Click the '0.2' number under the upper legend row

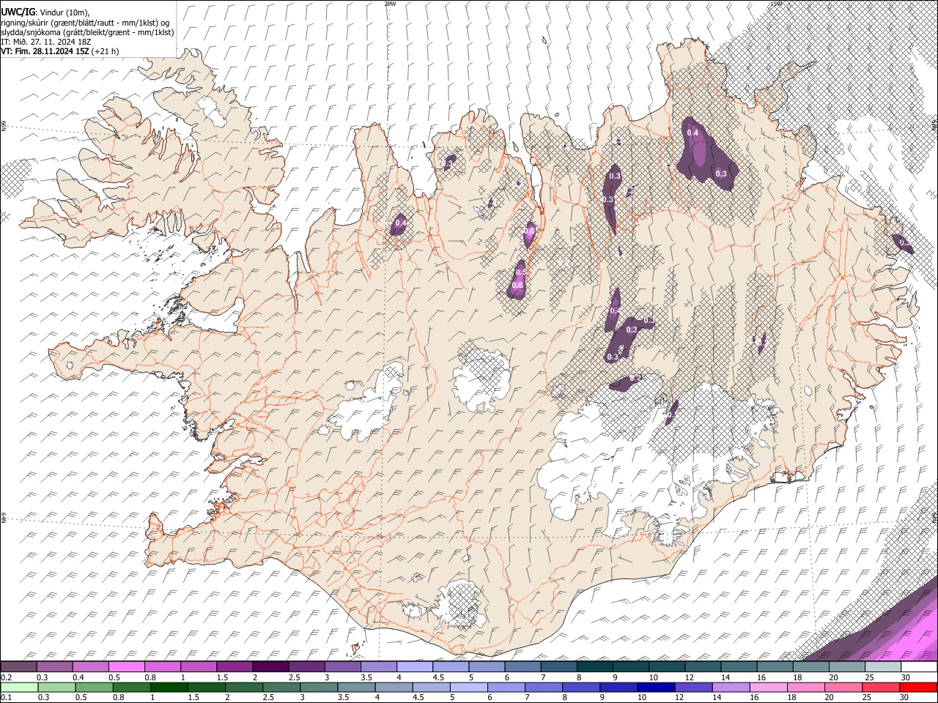point(7,677)
